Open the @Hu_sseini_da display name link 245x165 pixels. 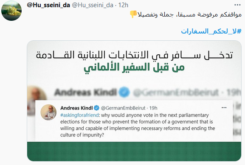pyautogui.click(x=48, y=5)
